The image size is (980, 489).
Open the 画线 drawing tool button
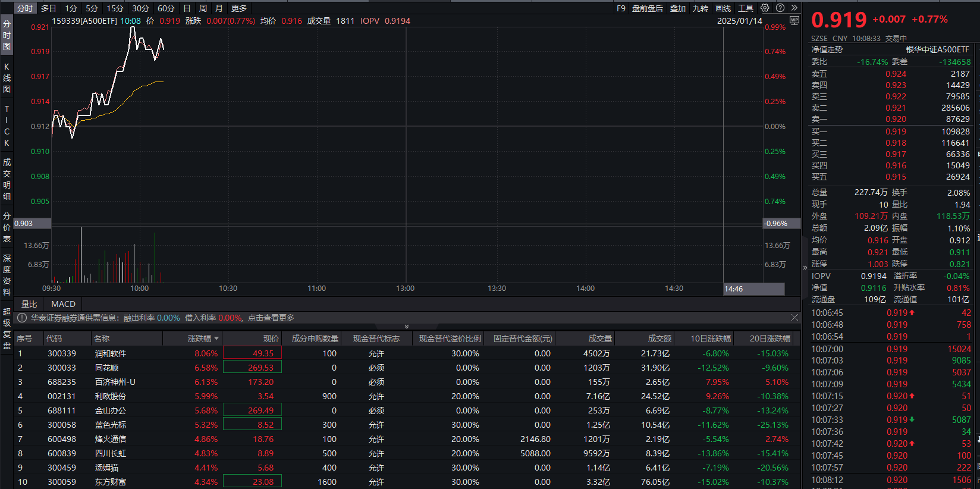[x=723, y=8]
